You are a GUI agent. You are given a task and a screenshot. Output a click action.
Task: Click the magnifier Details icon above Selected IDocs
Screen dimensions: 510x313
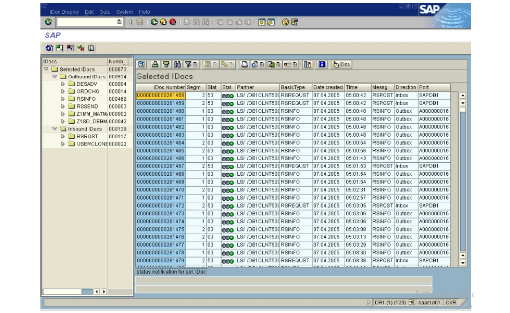141,64
